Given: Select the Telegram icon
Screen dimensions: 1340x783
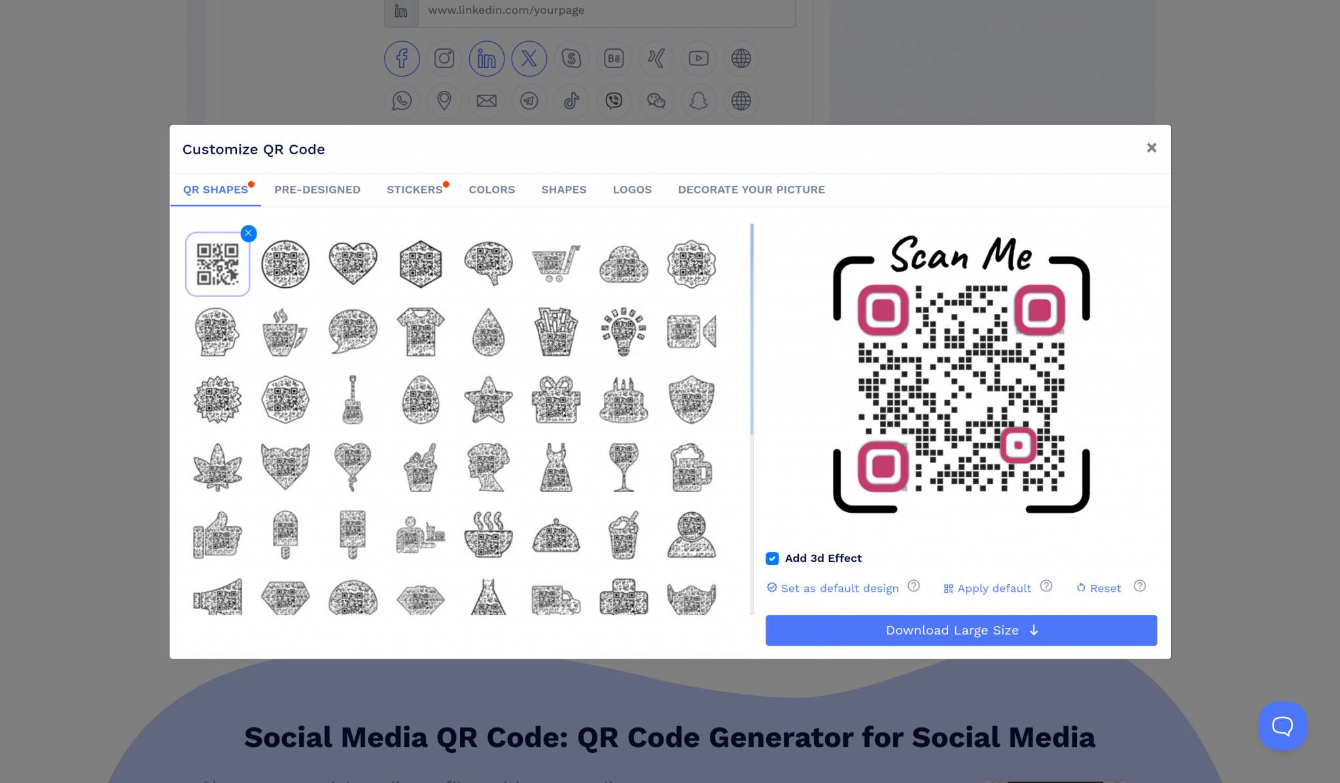Looking at the screenshot, I should click(529, 101).
